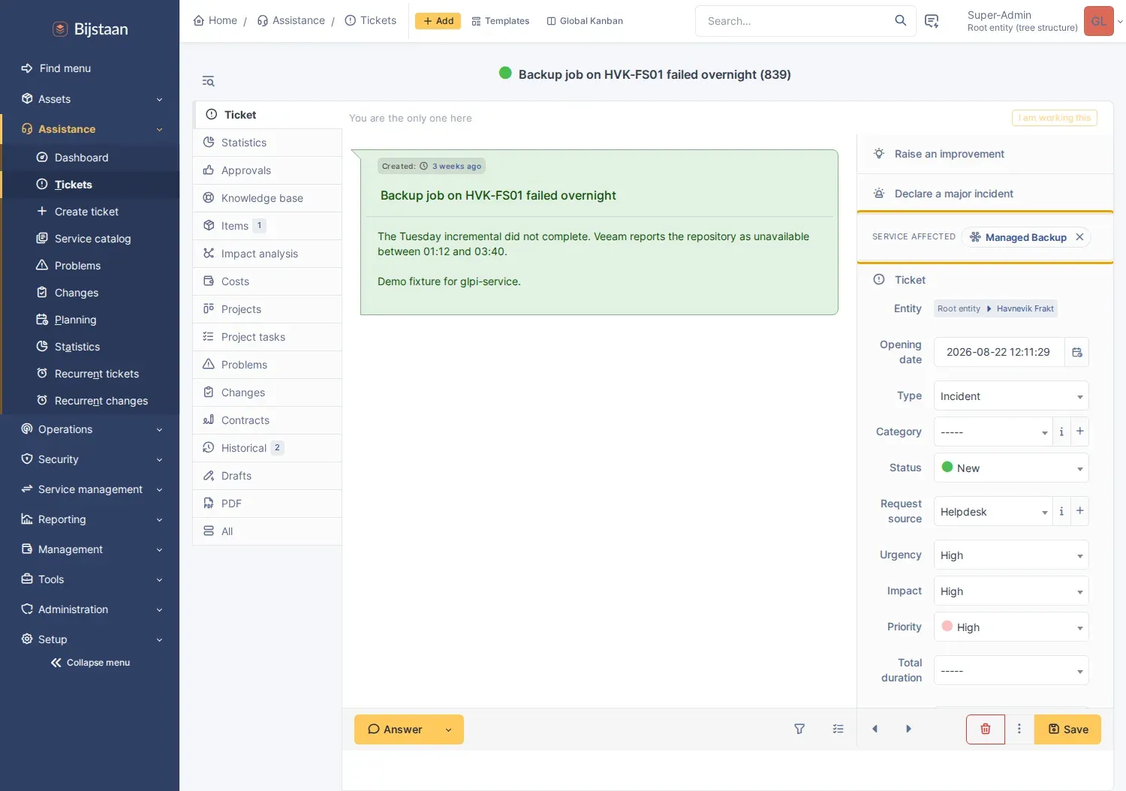Click the Answer button

tap(395, 729)
